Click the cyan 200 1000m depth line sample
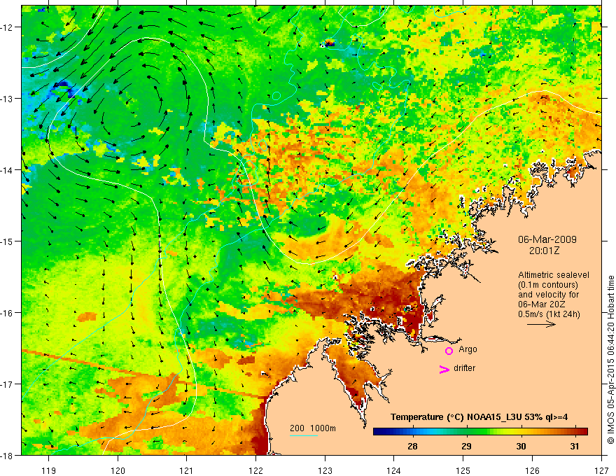This screenshot has height=476, width=616. pyautogui.click(x=304, y=435)
